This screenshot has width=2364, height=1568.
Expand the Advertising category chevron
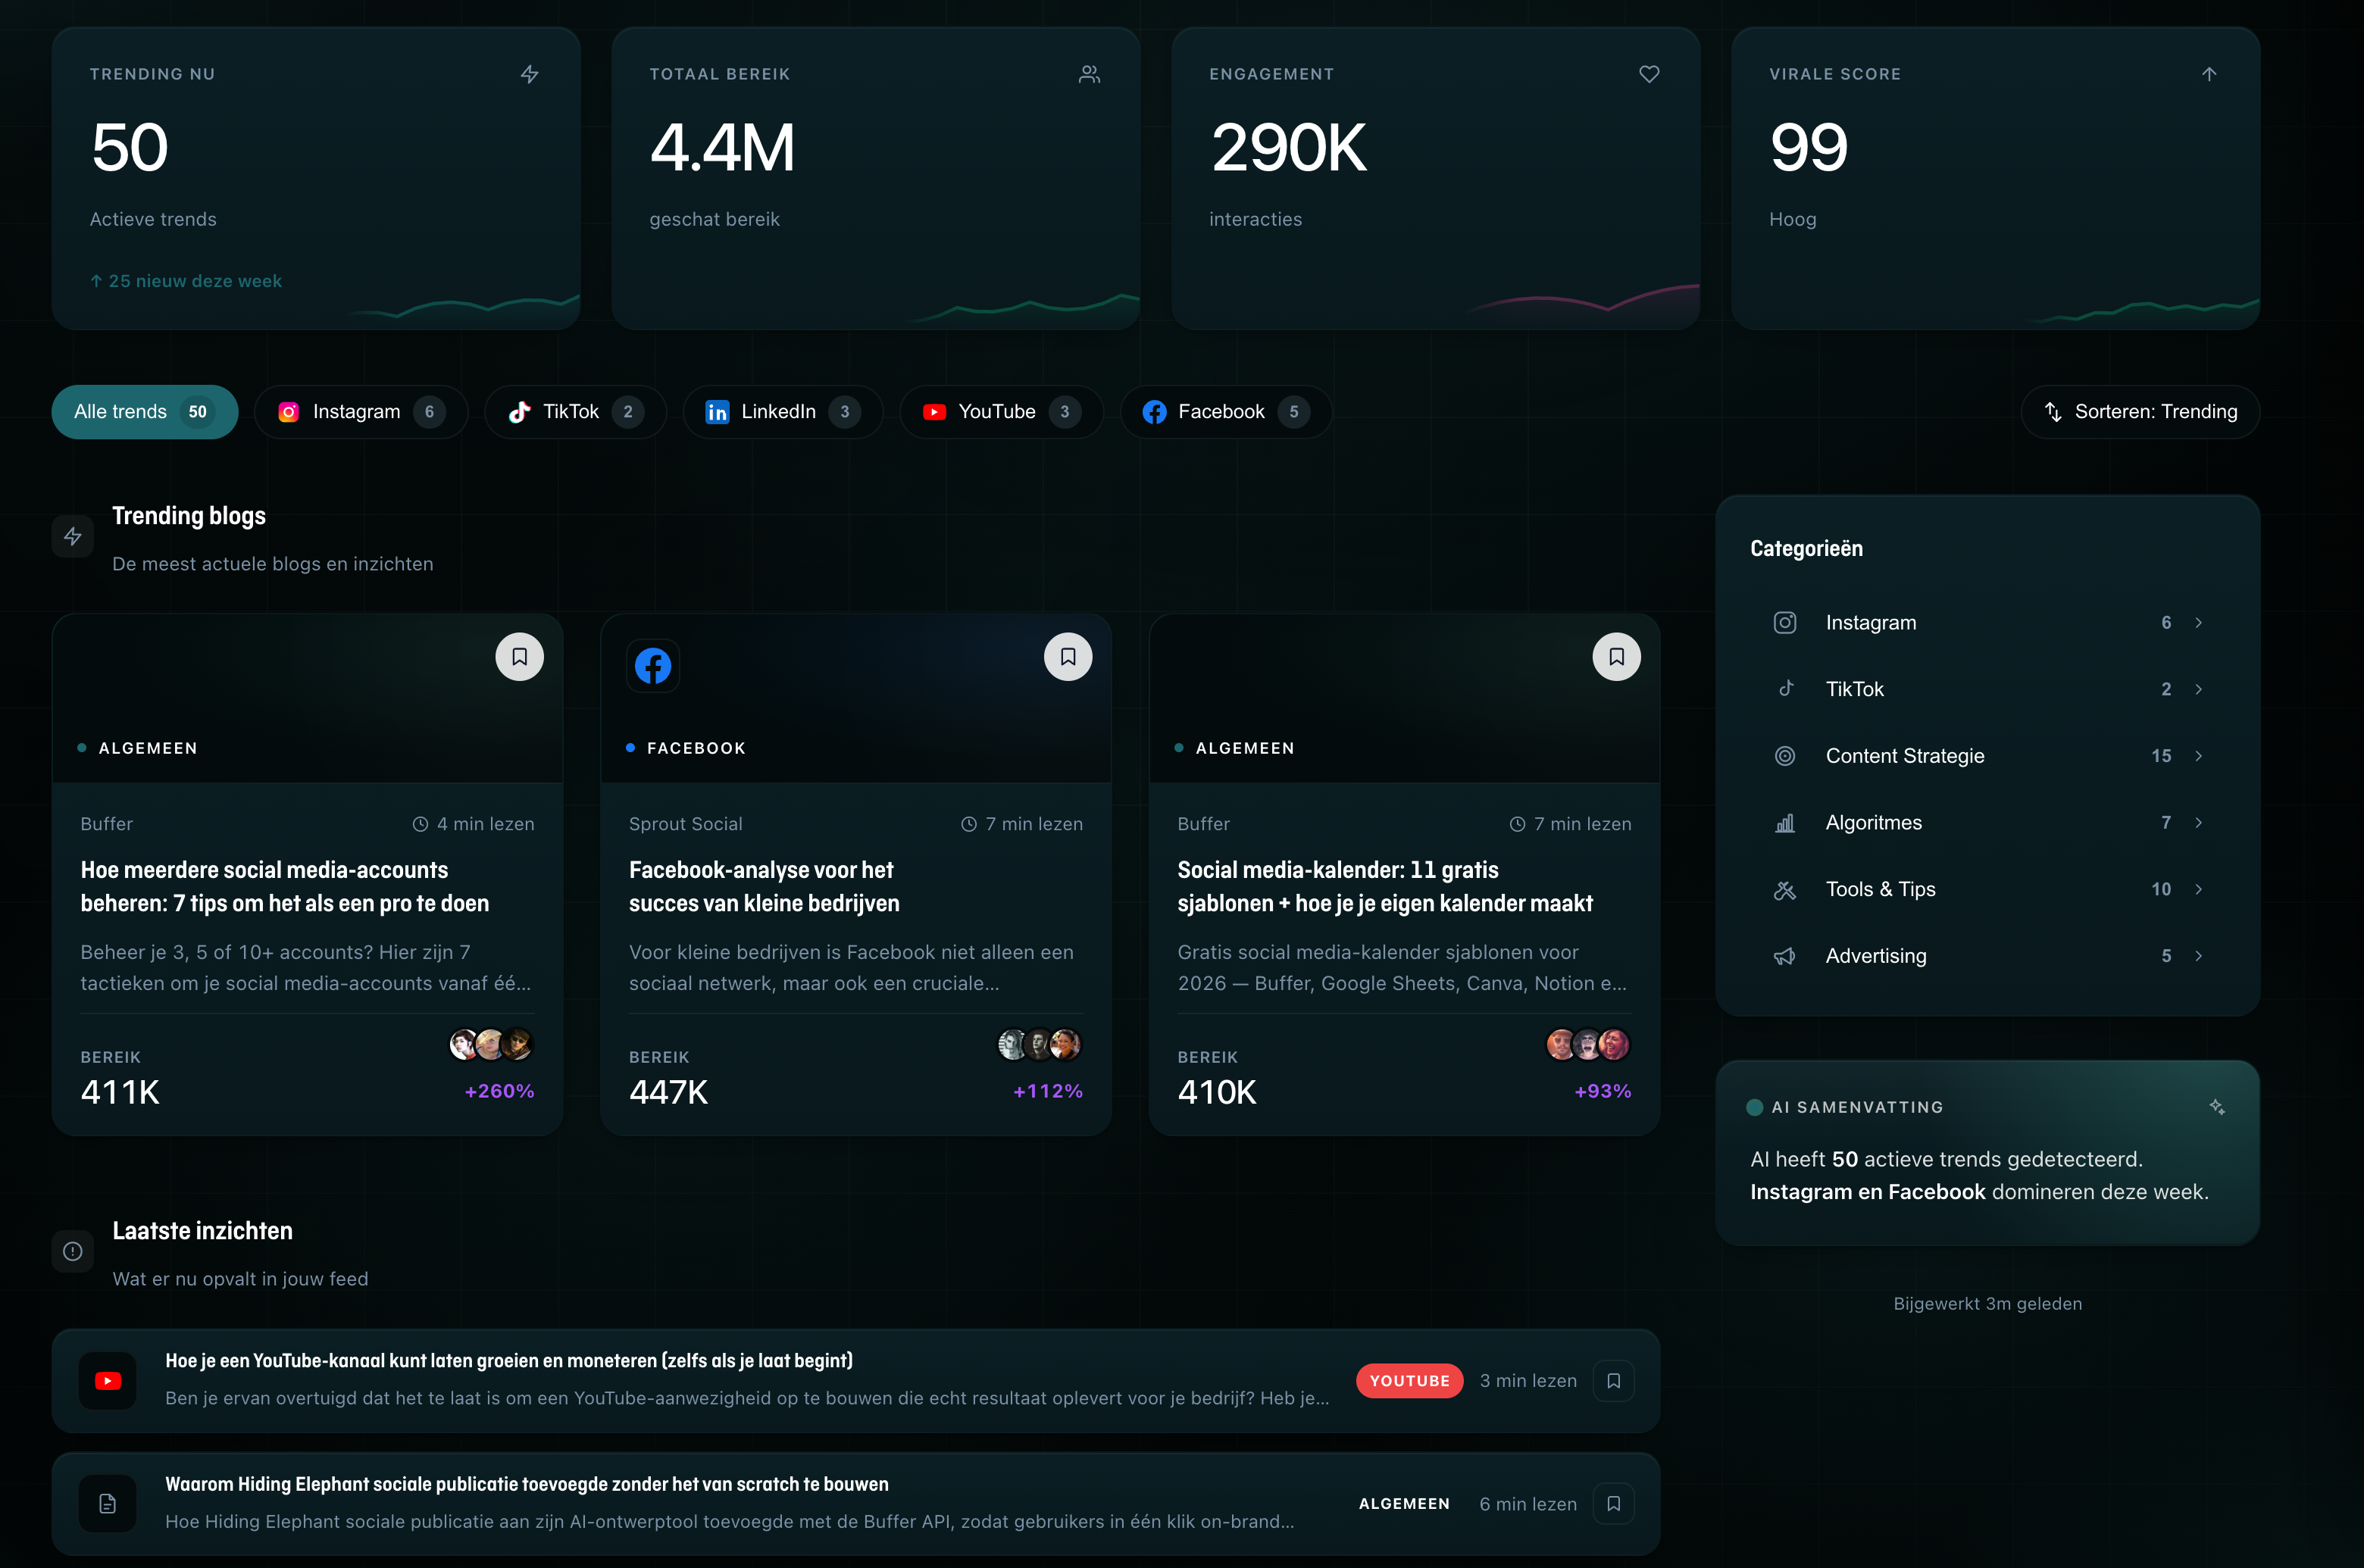[2198, 956]
